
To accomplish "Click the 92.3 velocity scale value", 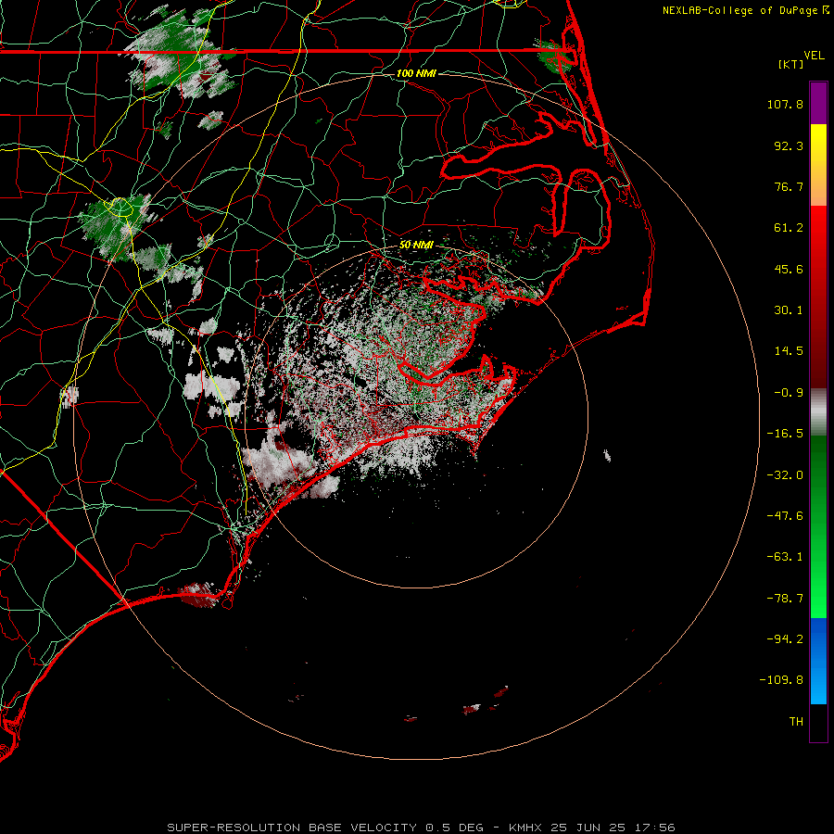I will 789,145.
